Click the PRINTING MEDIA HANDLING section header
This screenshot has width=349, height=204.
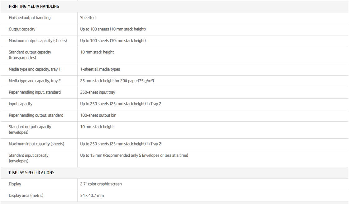tap(34, 6)
